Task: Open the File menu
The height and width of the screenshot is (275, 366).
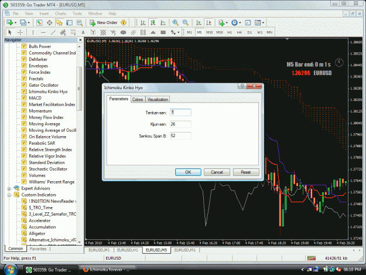Action: [x=15, y=13]
